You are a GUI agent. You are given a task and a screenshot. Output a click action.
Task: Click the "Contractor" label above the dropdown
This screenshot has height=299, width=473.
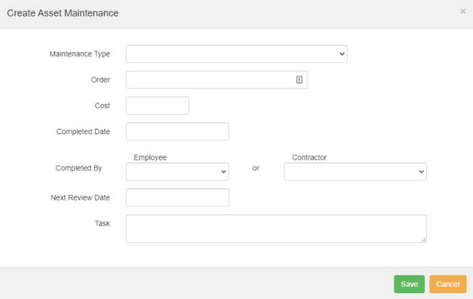click(x=309, y=157)
